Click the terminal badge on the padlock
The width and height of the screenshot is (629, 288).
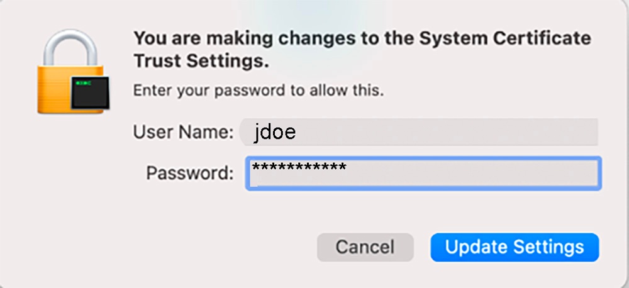coord(87,92)
